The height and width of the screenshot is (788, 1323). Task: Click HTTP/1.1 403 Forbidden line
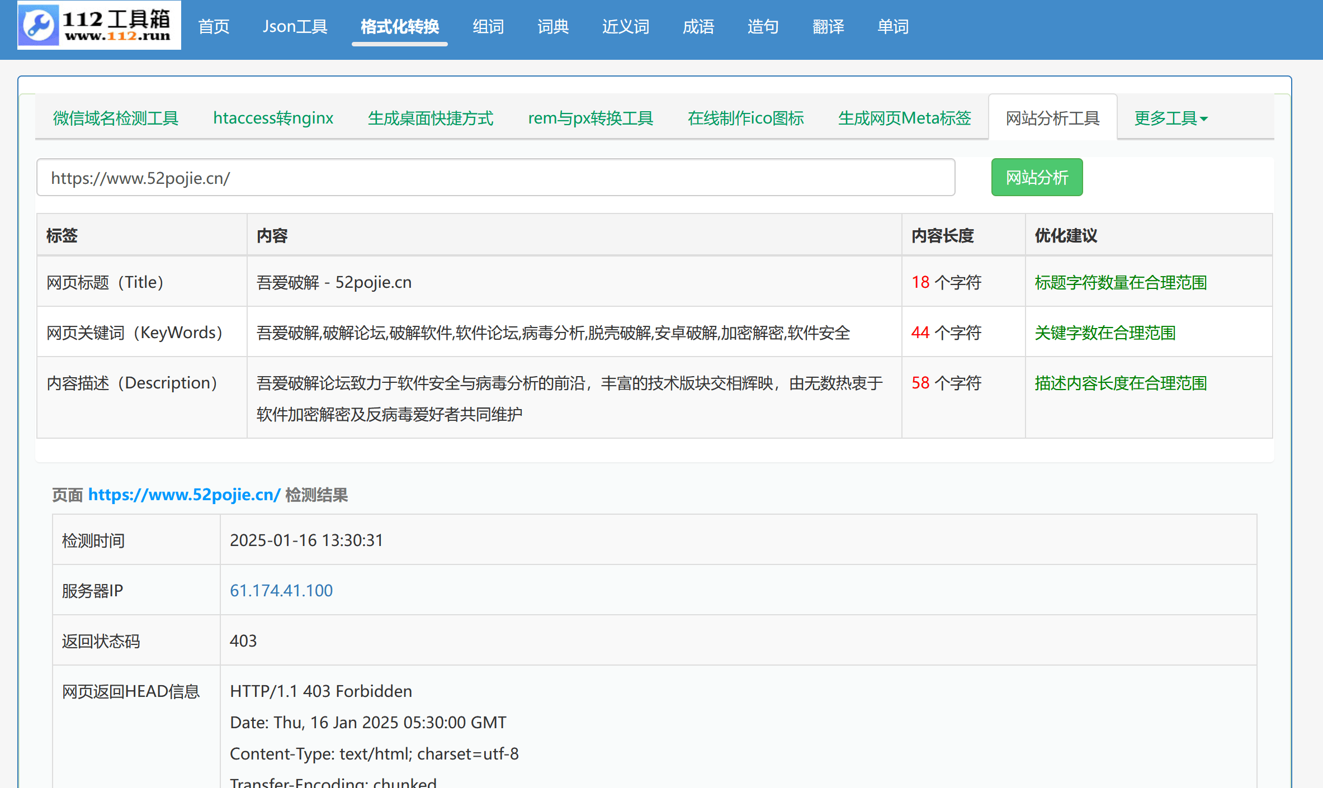(321, 691)
